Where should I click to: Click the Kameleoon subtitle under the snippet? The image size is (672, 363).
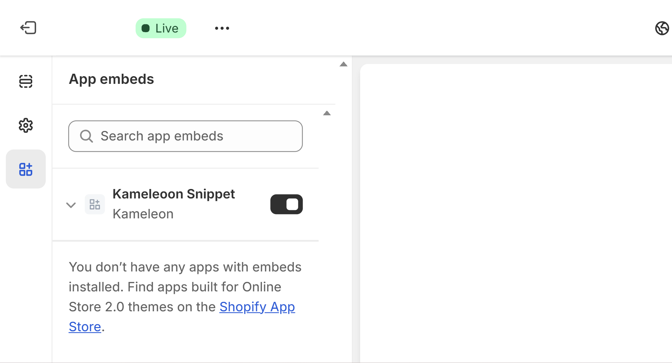point(143,214)
